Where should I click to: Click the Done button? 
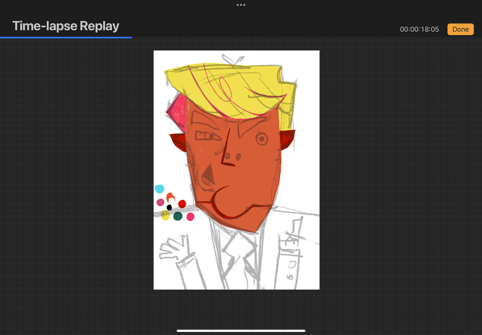(460, 29)
